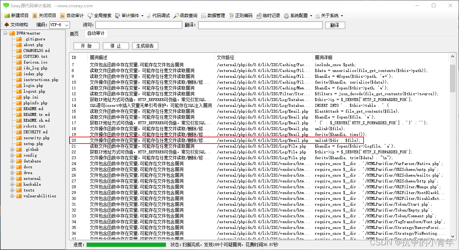Click the green scan progress bar
The height and width of the screenshot is (250, 459).
click(126, 245)
